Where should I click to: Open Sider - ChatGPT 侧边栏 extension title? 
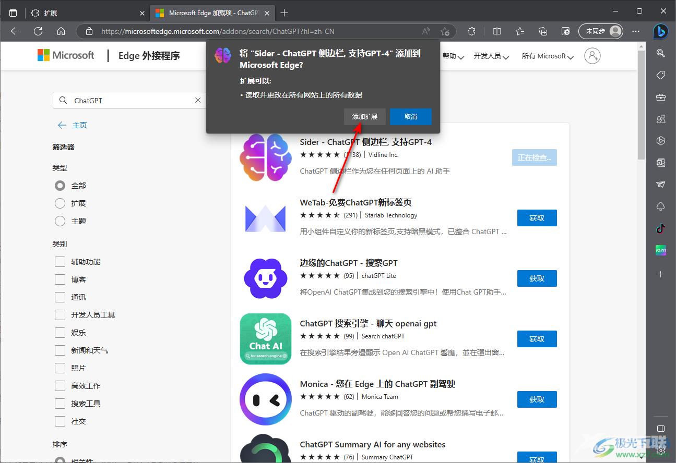click(365, 142)
